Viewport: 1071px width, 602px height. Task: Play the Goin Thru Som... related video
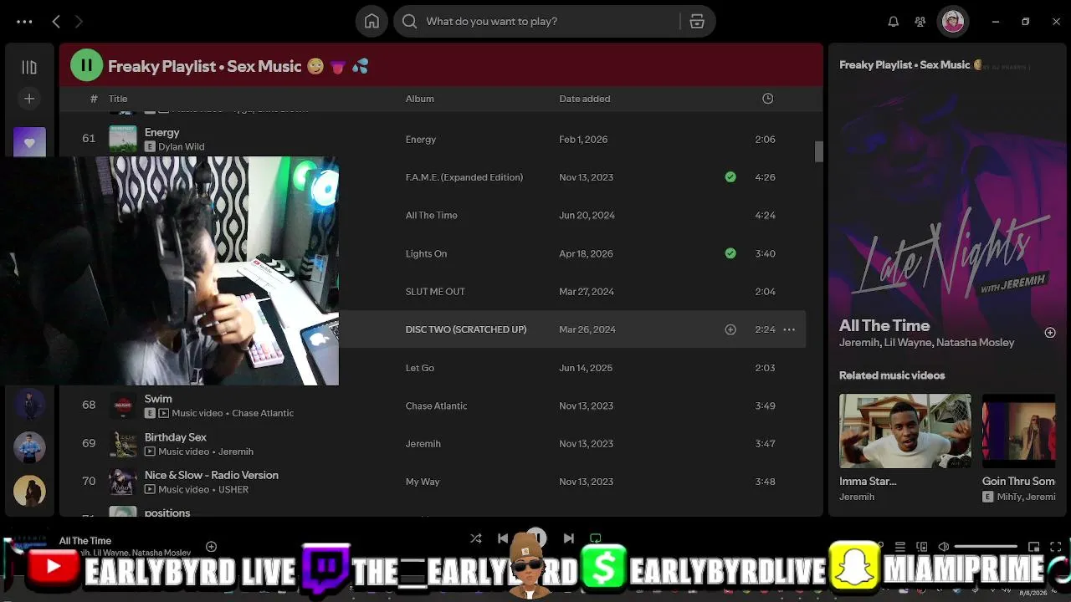(1019, 431)
